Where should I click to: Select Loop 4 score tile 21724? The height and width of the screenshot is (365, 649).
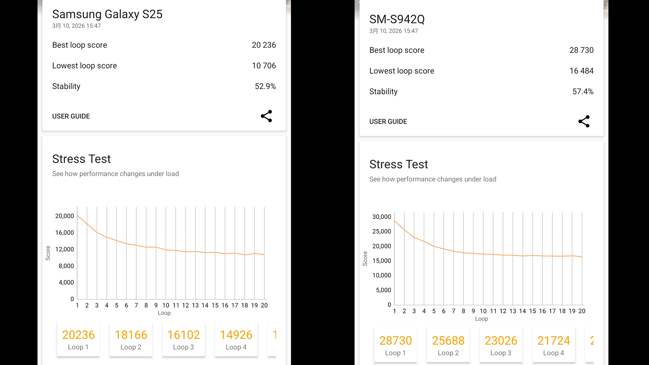(554, 345)
